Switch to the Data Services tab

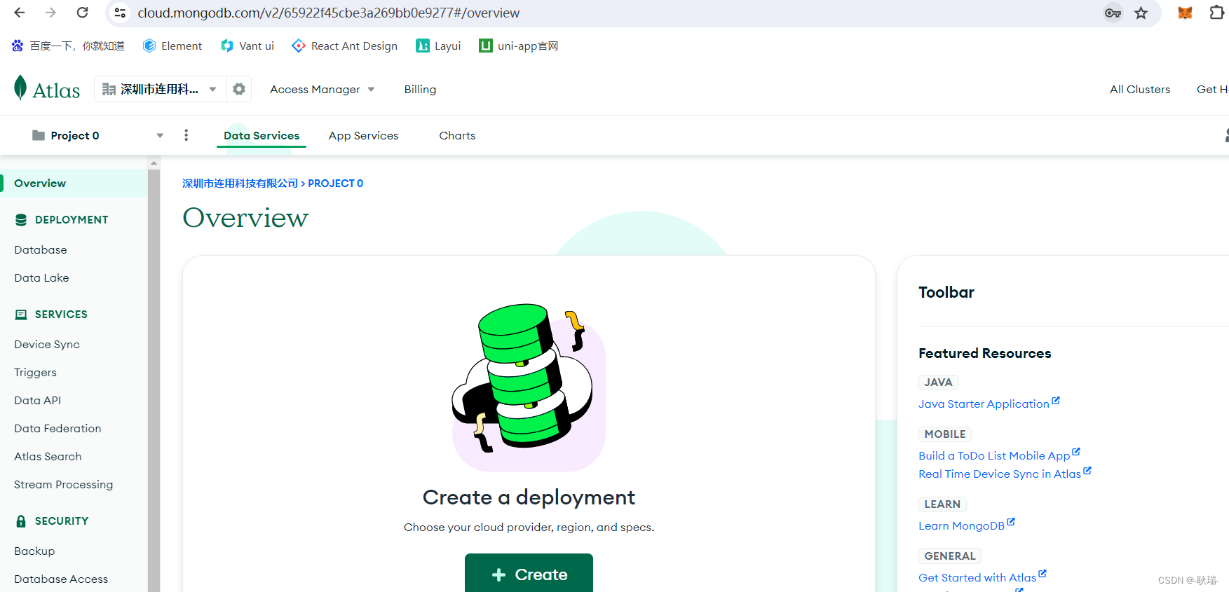pyautogui.click(x=262, y=135)
